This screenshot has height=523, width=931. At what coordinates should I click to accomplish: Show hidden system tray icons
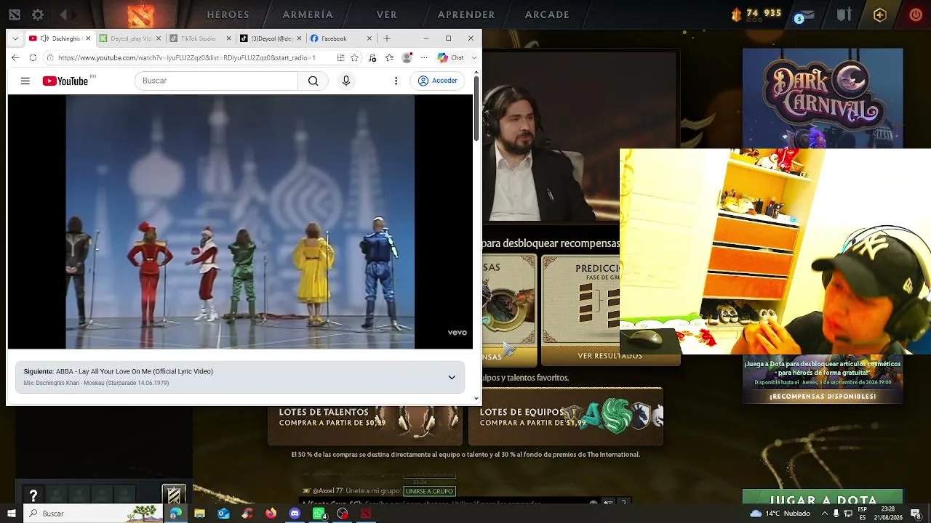pos(823,514)
